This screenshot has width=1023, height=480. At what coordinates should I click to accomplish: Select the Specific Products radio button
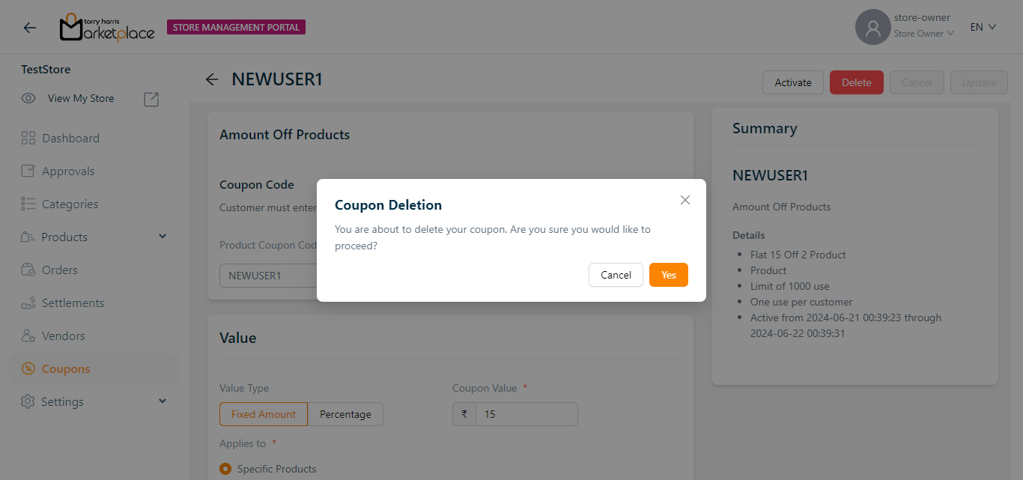[225, 469]
